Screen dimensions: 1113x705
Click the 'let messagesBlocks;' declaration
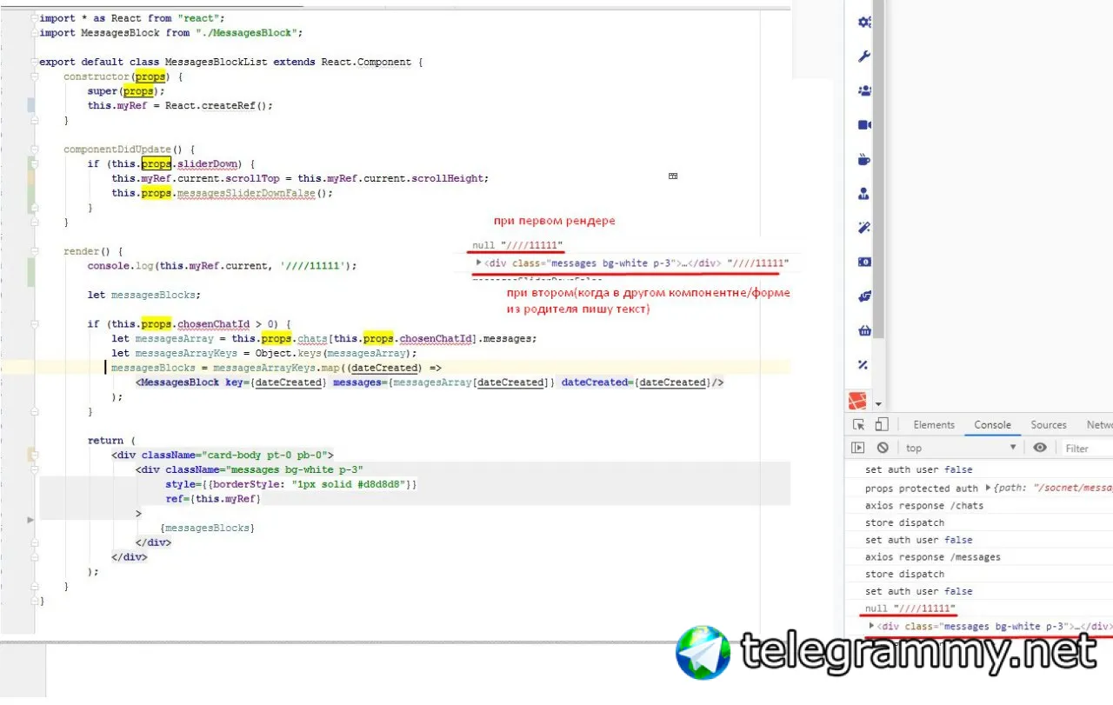click(144, 295)
